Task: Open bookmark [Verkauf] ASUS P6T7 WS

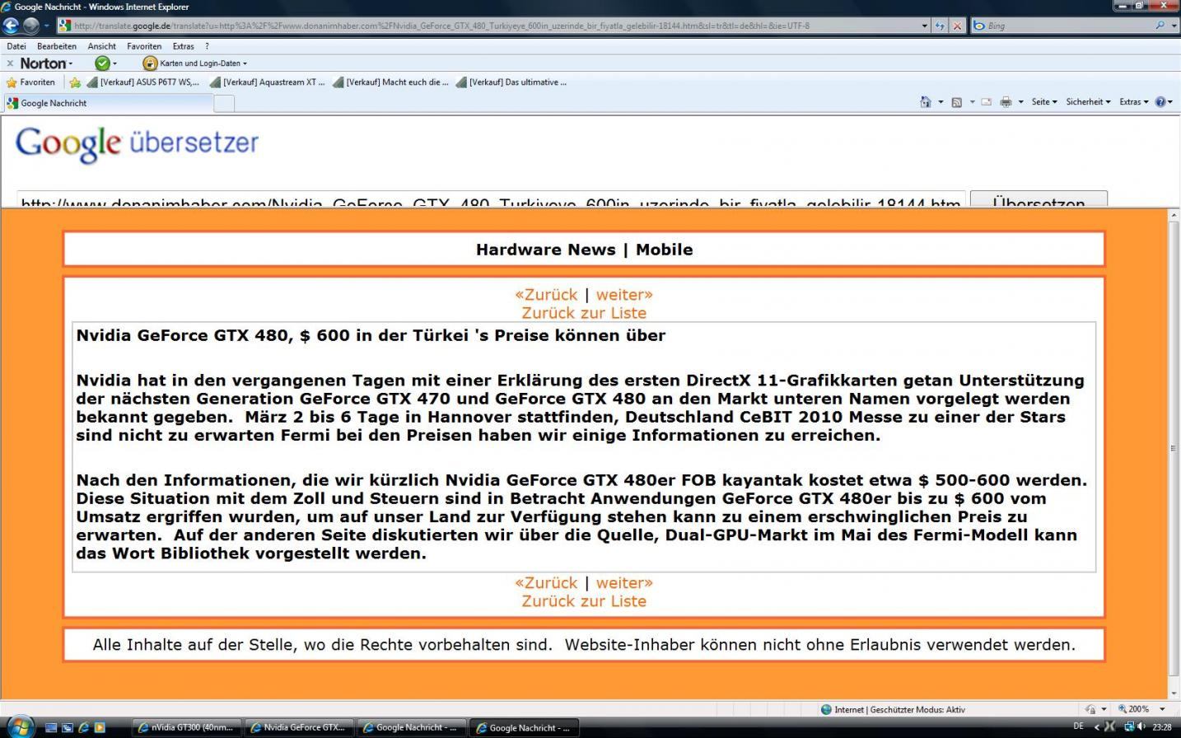Action: click(143, 82)
